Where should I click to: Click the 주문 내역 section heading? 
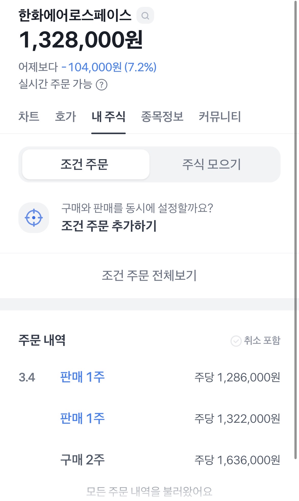coord(42,340)
